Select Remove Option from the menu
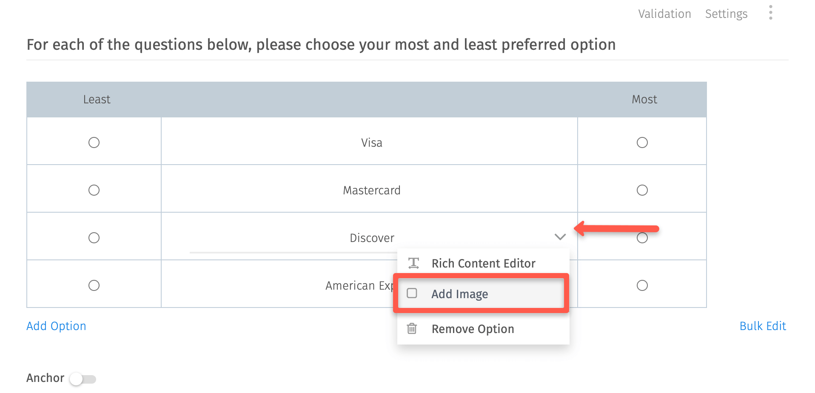 point(472,328)
